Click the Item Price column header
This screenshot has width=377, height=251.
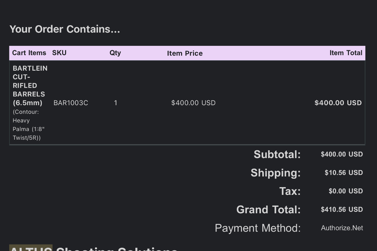(185, 53)
